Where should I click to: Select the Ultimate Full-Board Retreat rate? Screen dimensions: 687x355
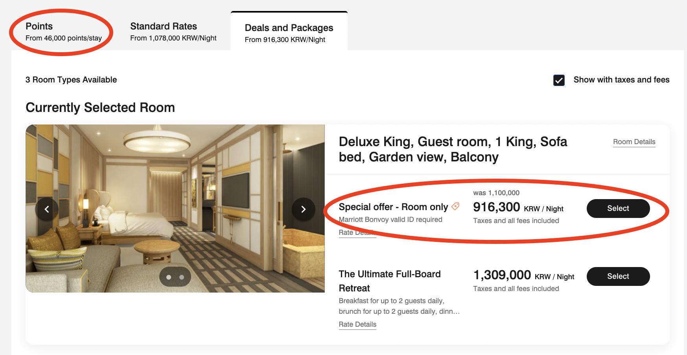pyautogui.click(x=618, y=276)
